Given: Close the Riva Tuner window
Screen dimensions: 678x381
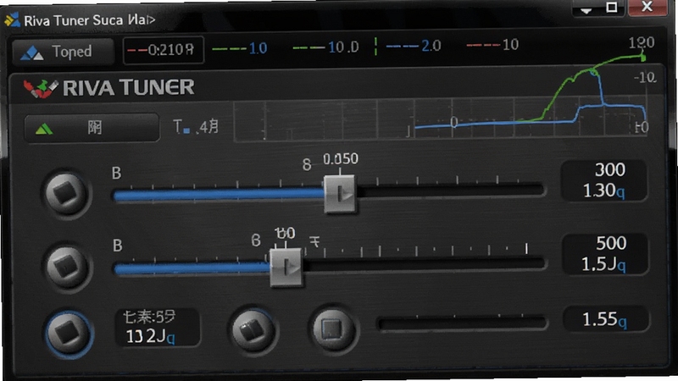Looking at the screenshot, I should (647, 7).
